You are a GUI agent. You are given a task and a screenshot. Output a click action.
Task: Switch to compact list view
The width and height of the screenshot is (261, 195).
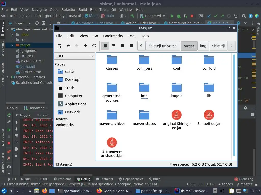(x=122, y=46)
